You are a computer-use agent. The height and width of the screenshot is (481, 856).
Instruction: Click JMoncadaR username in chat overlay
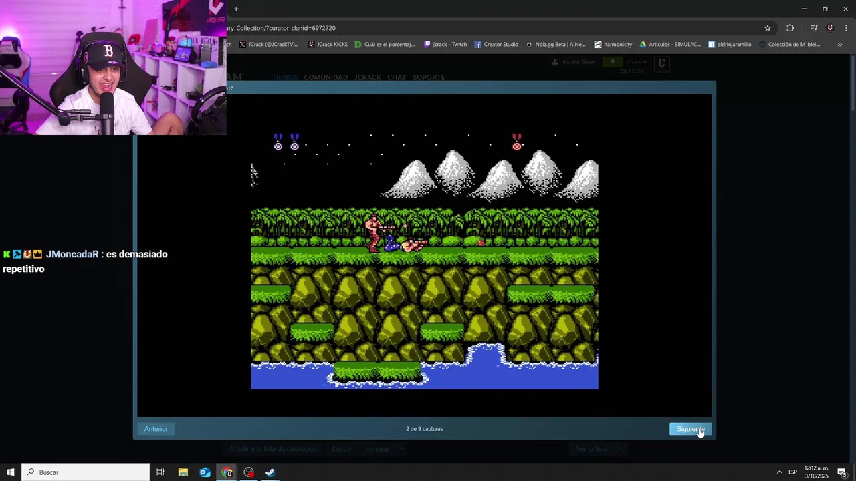pyautogui.click(x=72, y=255)
